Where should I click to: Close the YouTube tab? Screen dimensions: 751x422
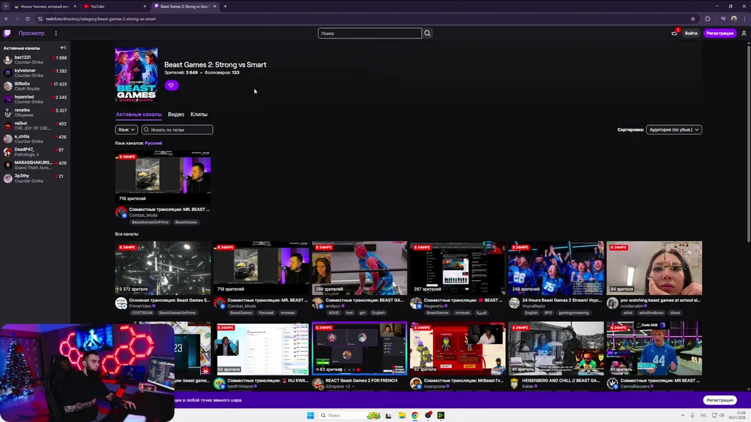pos(145,6)
